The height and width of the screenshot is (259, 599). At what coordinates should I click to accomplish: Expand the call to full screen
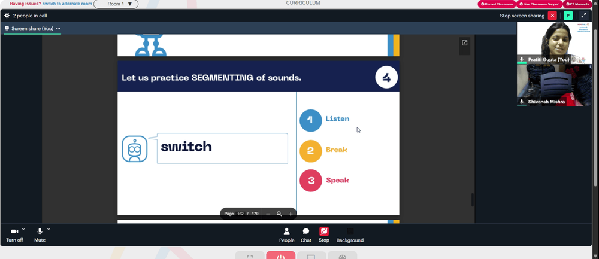[x=583, y=16]
